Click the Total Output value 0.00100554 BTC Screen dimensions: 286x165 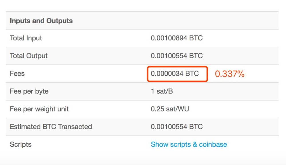click(176, 56)
